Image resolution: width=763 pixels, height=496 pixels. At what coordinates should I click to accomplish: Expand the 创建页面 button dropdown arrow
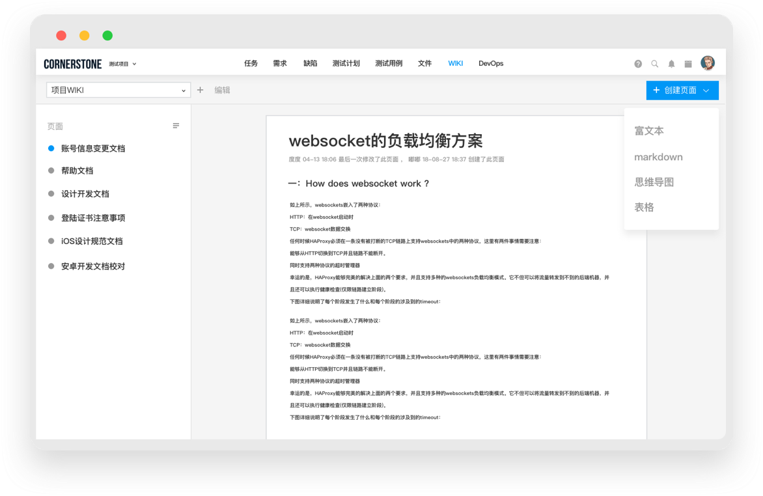(x=707, y=90)
